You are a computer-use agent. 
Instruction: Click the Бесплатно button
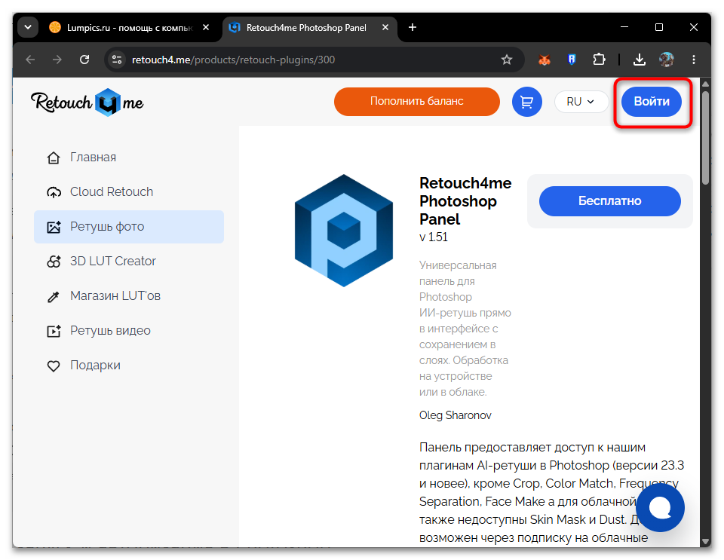pyautogui.click(x=609, y=201)
